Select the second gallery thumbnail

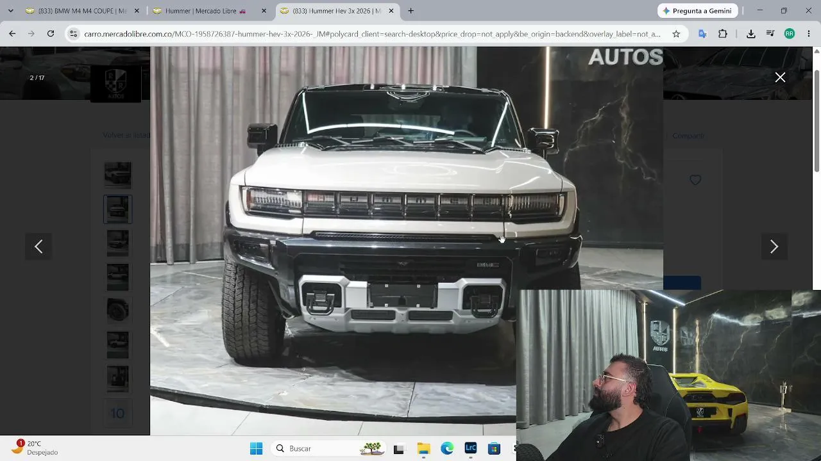click(x=117, y=209)
